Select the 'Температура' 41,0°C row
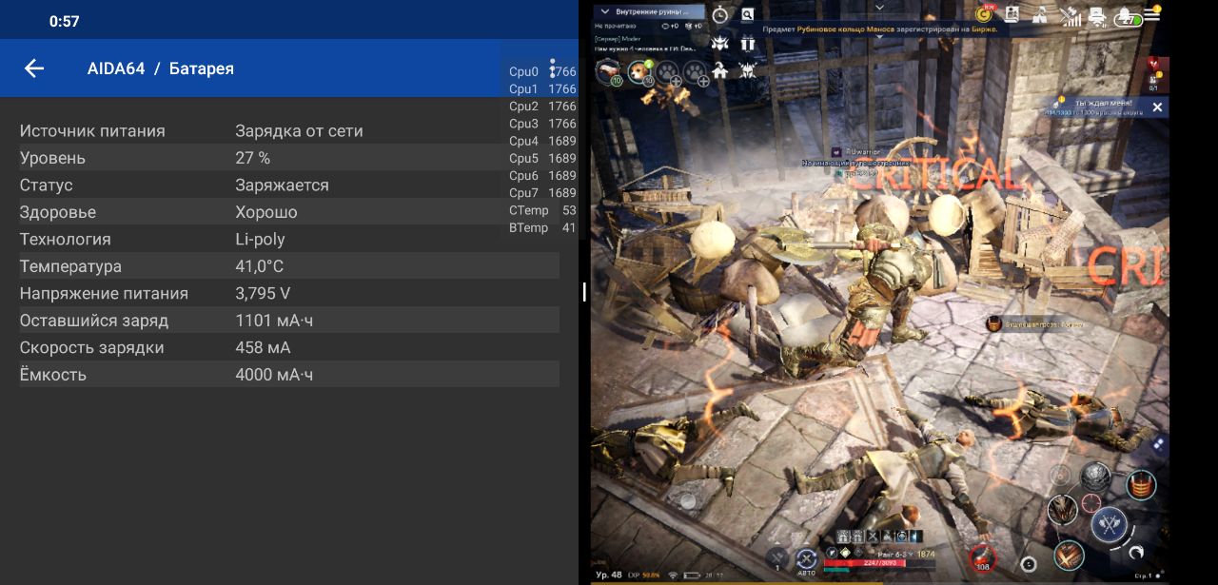 pos(289,266)
